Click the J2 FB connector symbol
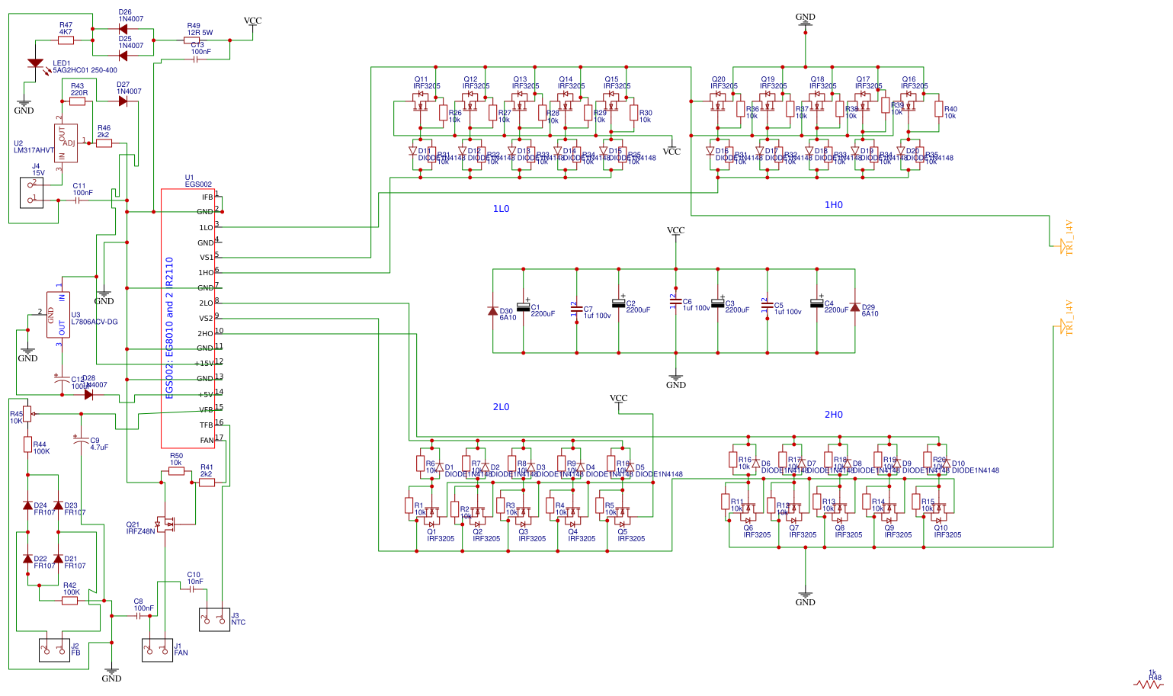The image size is (1173, 696). (54, 649)
